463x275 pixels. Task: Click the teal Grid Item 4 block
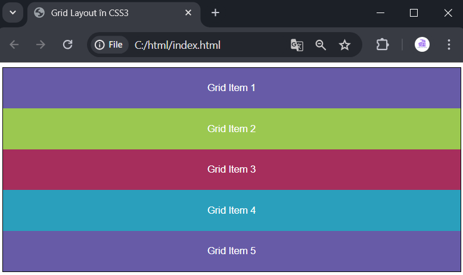click(x=231, y=210)
